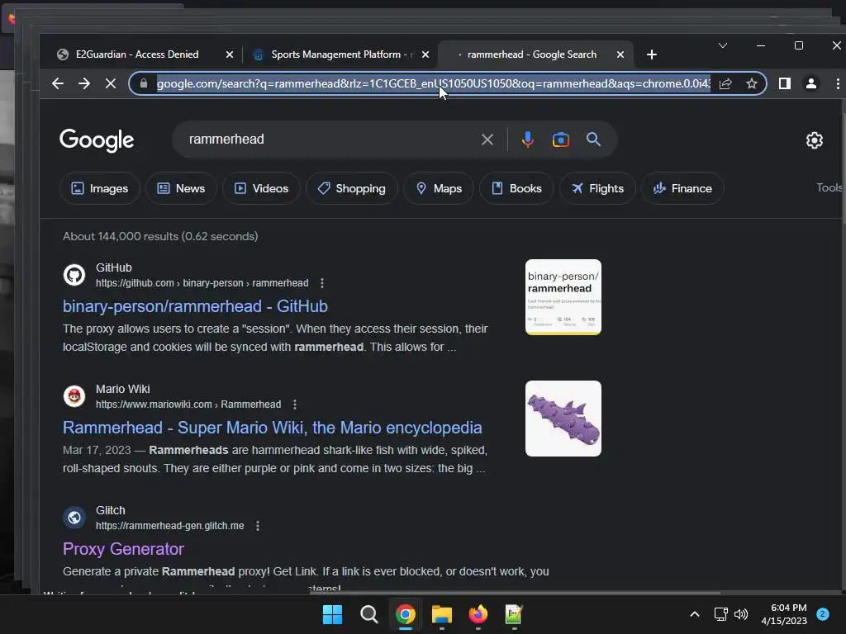846x634 pixels.
Task: Open a new tab
Action: click(x=652, y=54)
